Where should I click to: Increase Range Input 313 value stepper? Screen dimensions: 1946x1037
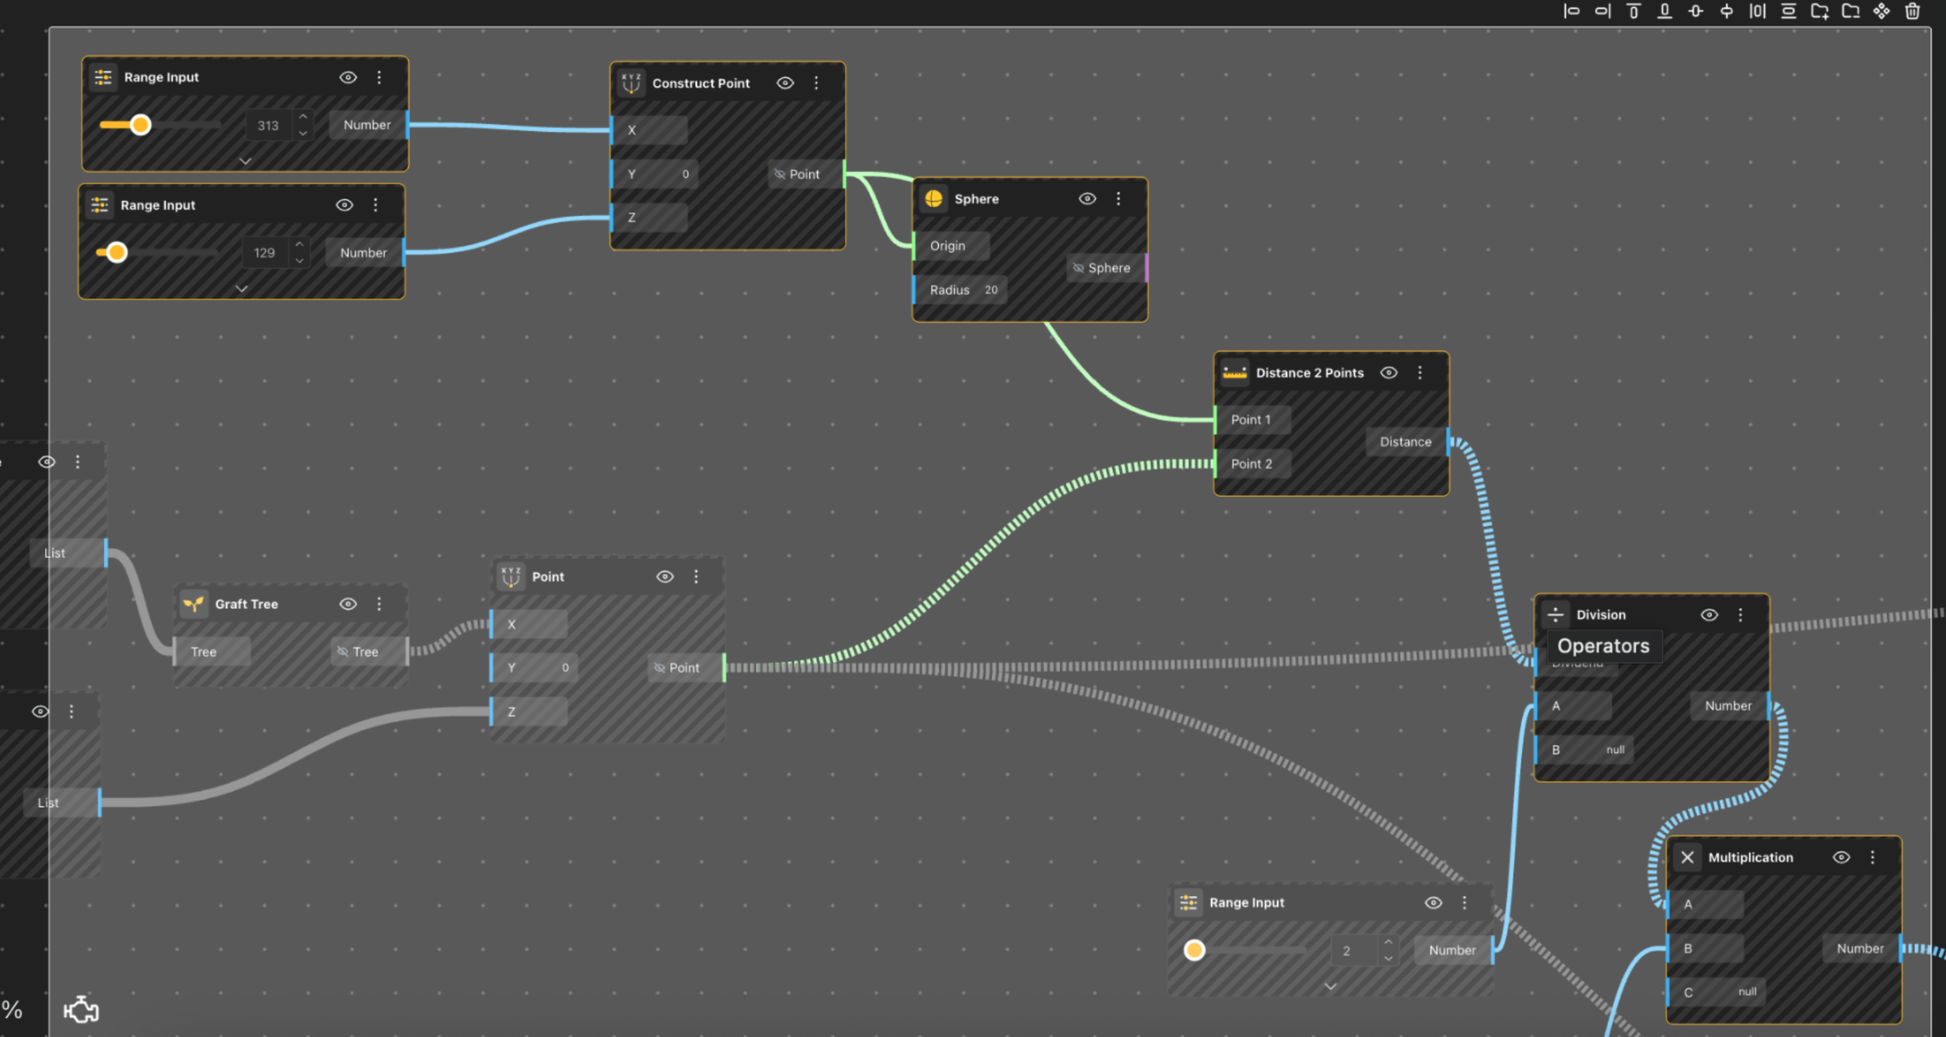[303, 117]
